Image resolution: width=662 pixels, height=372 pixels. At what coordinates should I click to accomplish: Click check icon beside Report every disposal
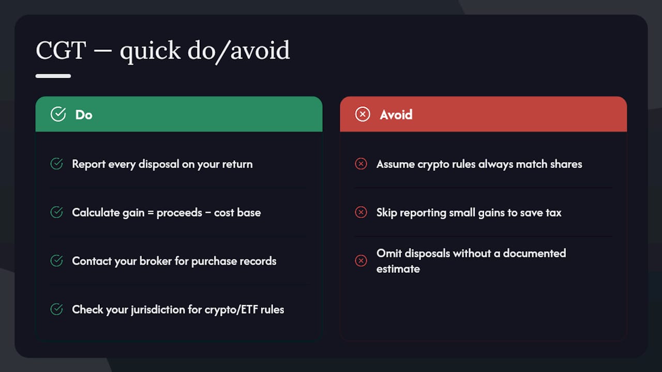pos(56,164)
